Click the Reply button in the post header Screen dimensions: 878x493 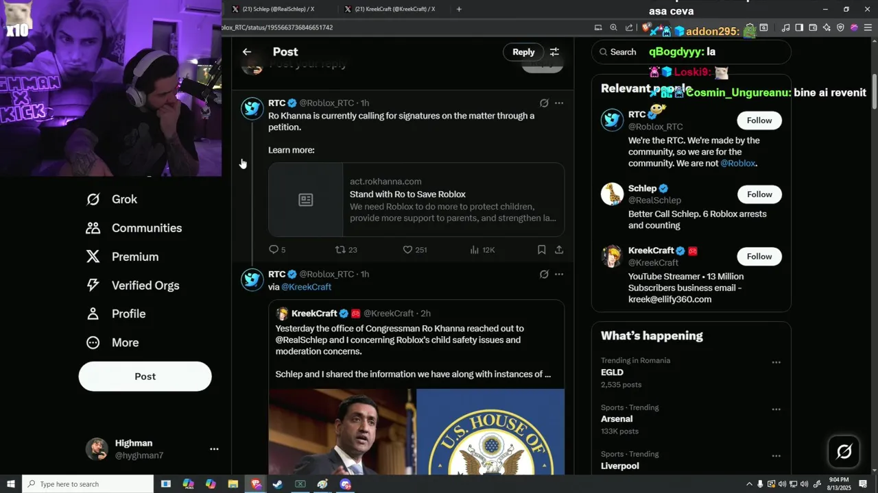[x=523, y=52]
